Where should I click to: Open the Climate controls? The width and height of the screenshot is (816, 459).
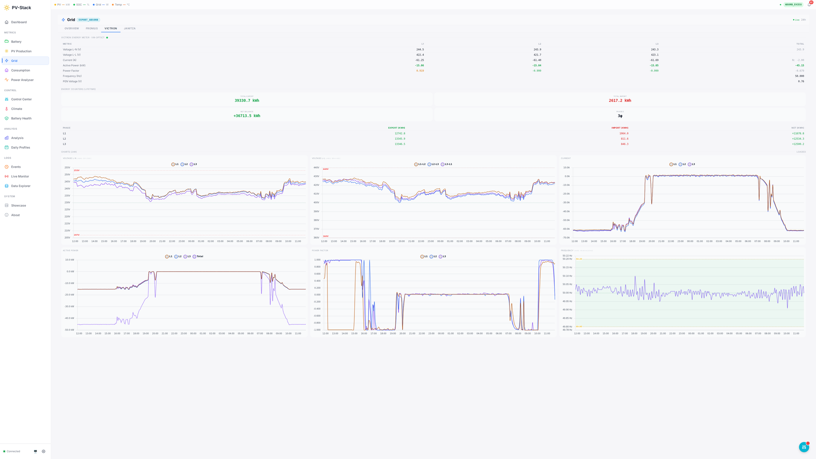pos(16,108)
